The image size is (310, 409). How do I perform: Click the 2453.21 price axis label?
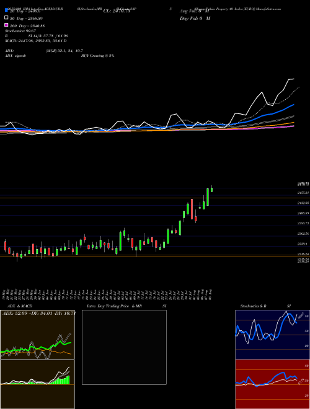click(303, 193)
